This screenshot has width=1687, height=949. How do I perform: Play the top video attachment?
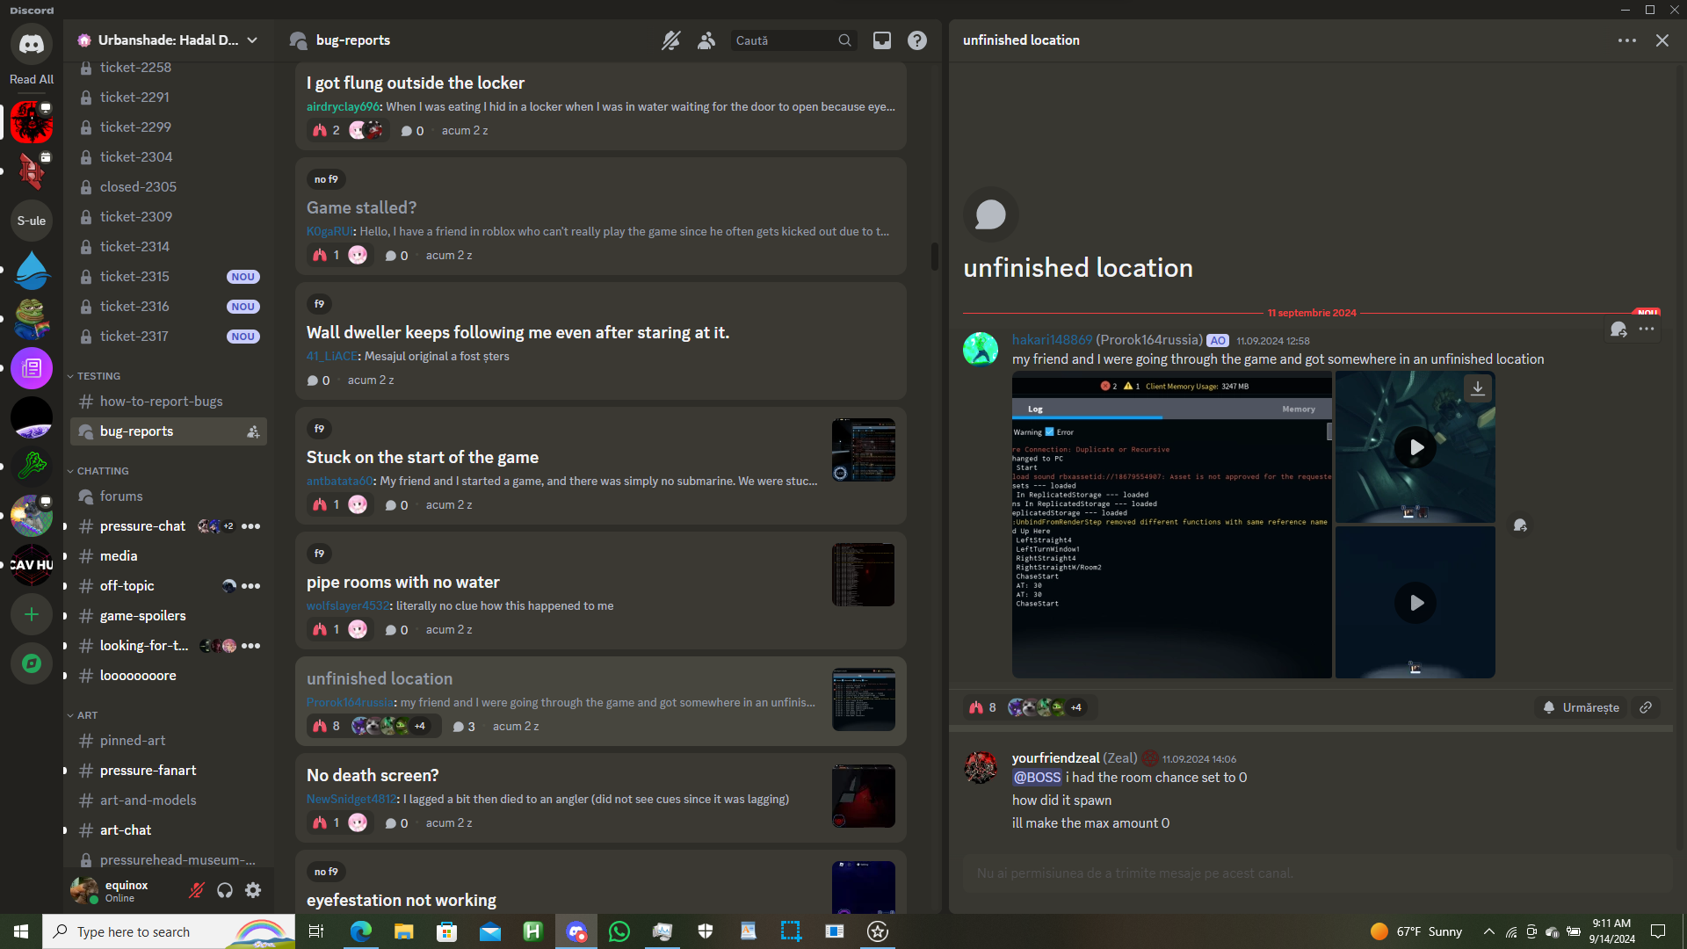coord(1415,447)
